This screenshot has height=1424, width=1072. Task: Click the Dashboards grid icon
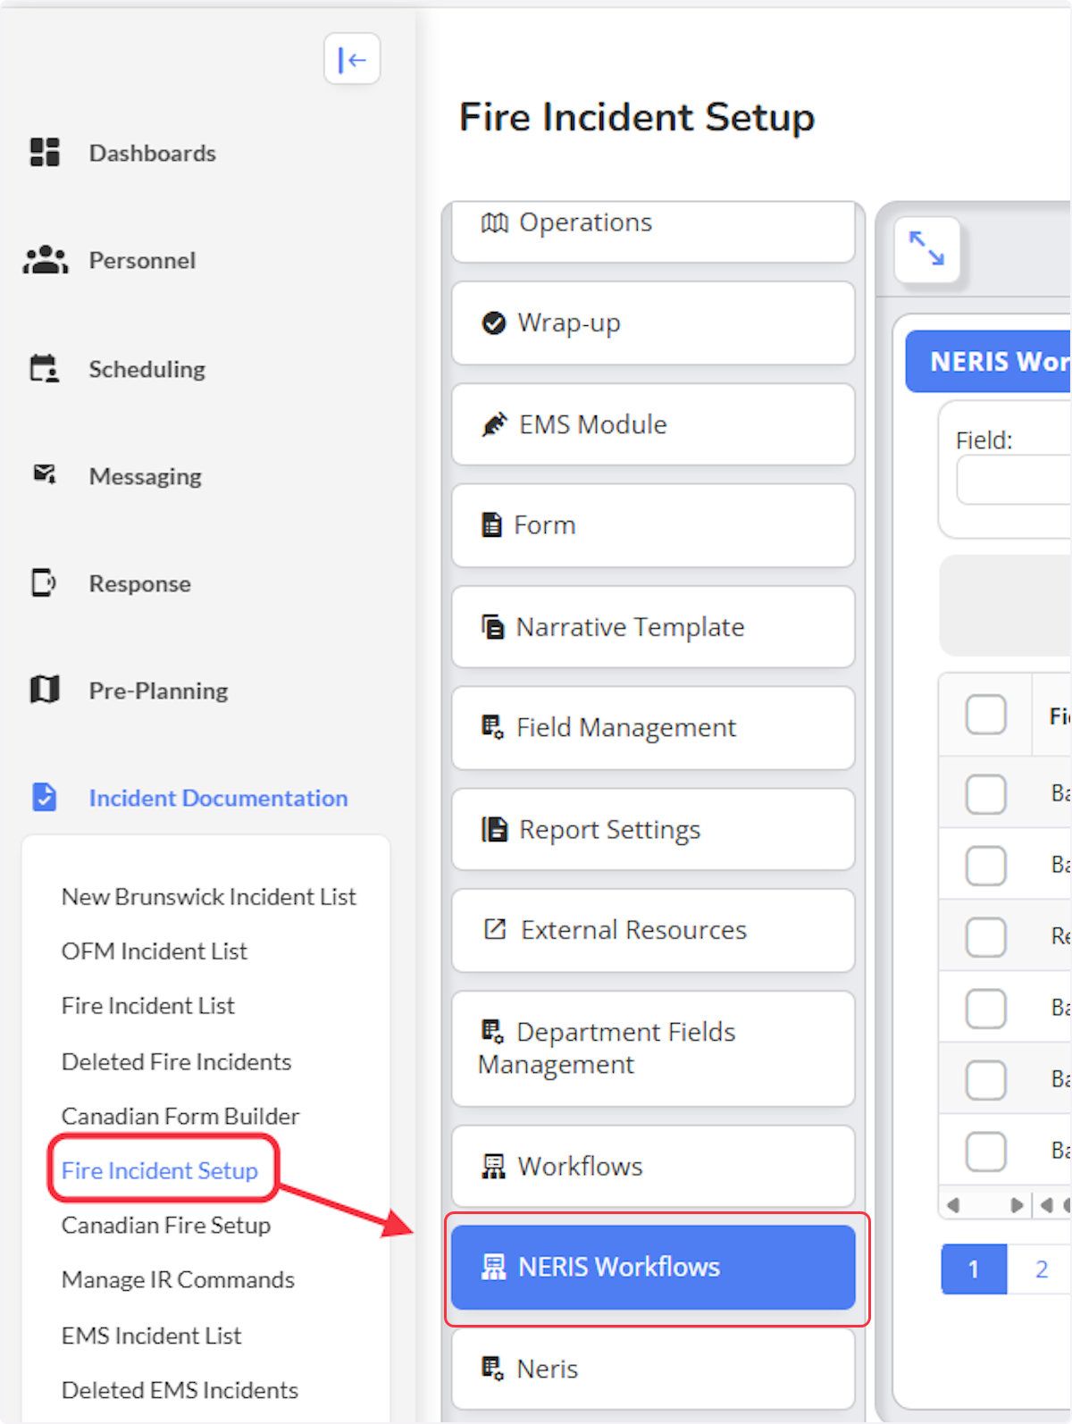[x=45, y=153]
